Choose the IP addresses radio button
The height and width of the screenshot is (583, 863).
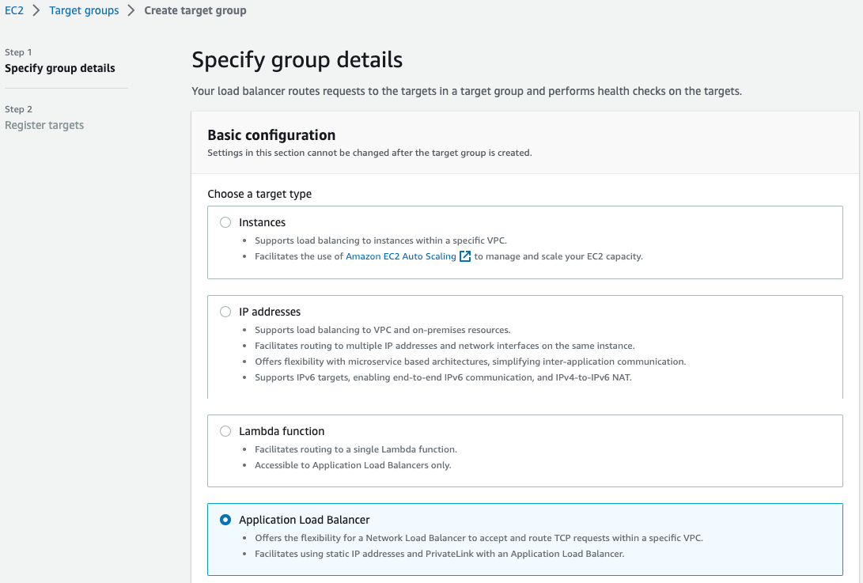coord(225,312)
